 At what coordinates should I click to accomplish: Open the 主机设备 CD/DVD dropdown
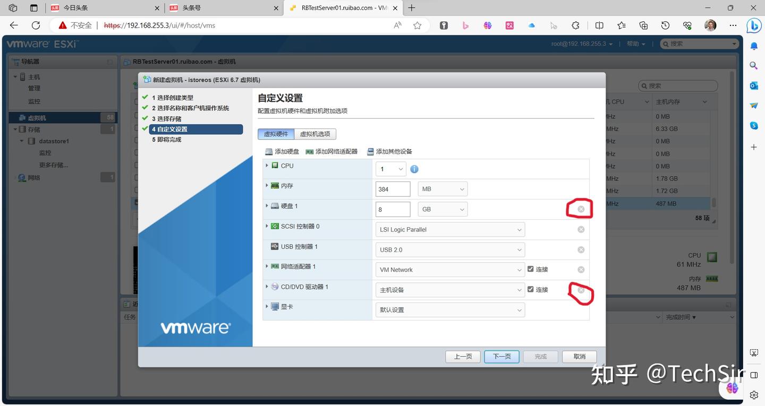[x=450, y=290]
